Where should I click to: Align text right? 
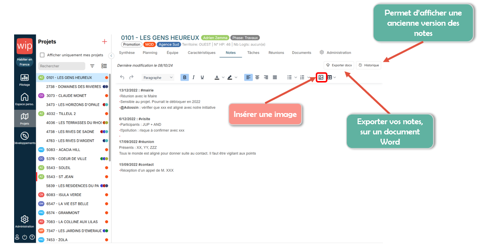[x=266, y=78]
